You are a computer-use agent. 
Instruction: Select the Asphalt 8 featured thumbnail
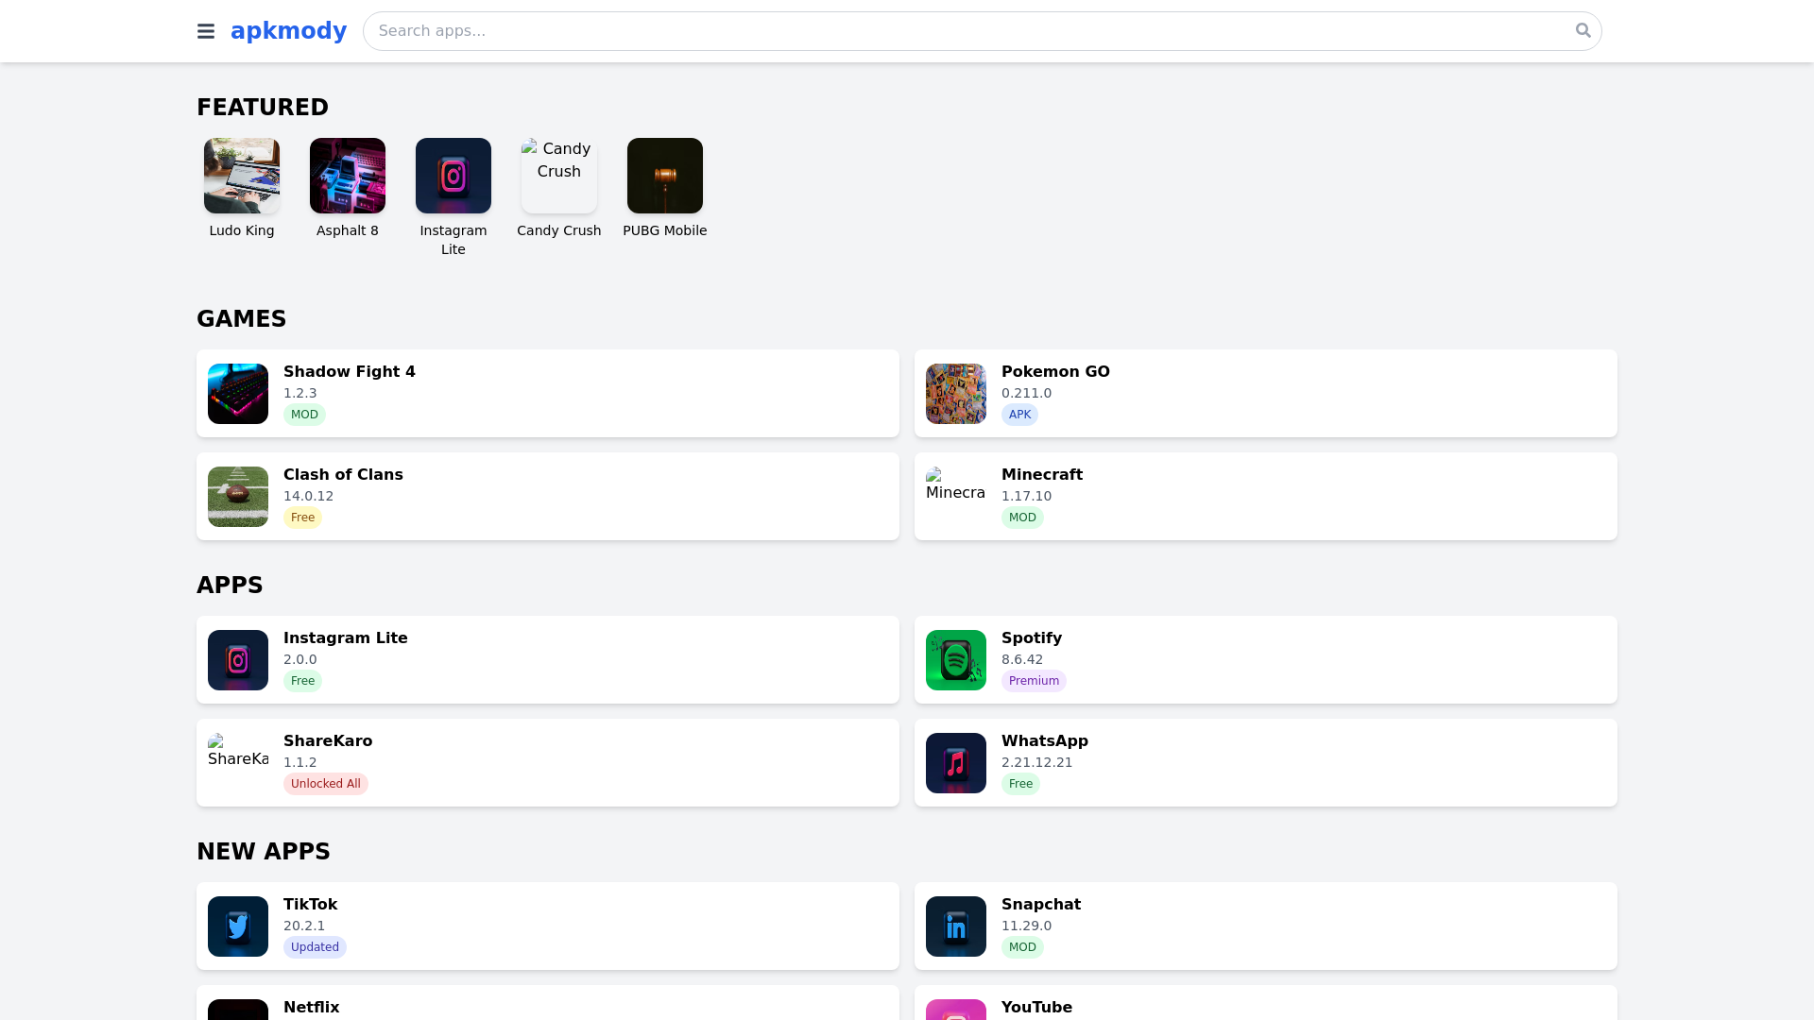coord(347,176)
